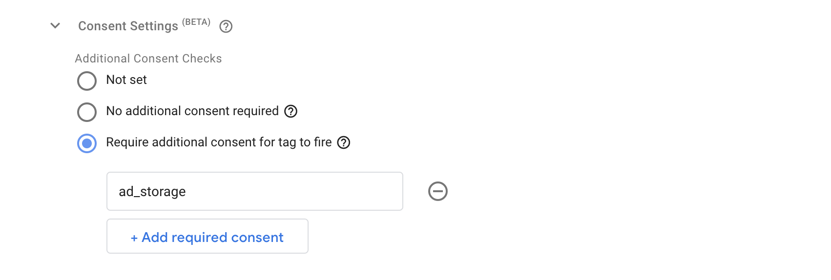The width and height of the screenshot is (831, 280).
Task: Click the plus sign in Add required consent
Action: 134,238
